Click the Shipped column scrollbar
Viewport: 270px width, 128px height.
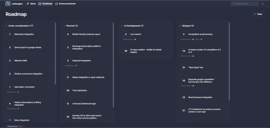229,62
